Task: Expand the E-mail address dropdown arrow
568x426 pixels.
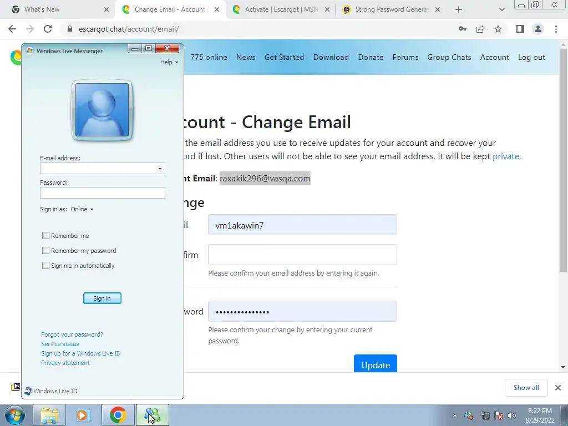Action: [160, 169]
